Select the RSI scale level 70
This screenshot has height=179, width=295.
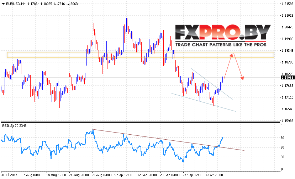point(283,138)
